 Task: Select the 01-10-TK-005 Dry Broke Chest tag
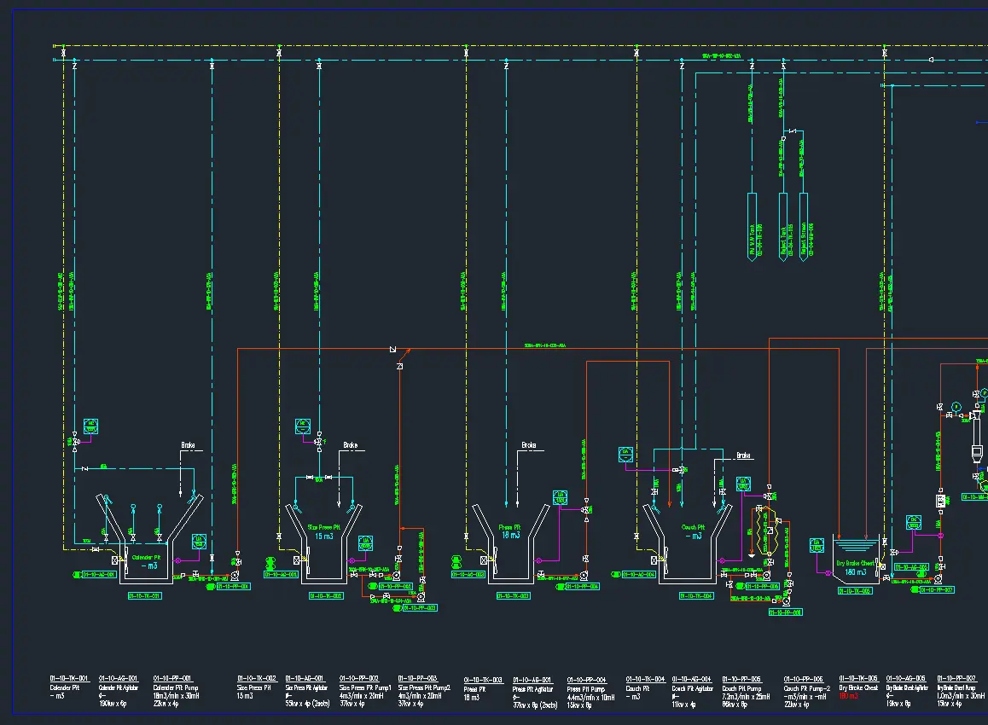click(x=853, y=590)
